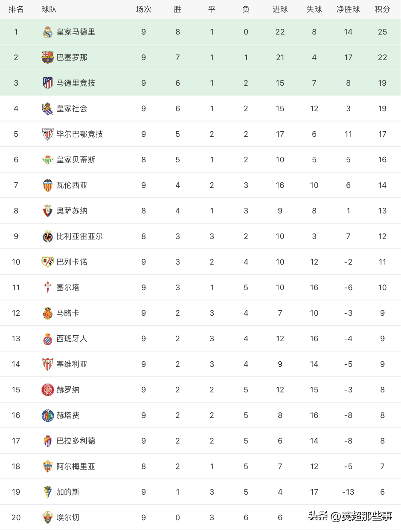
Task: Click the Villarreal yellow crest icon
Action: click(48, 236)
